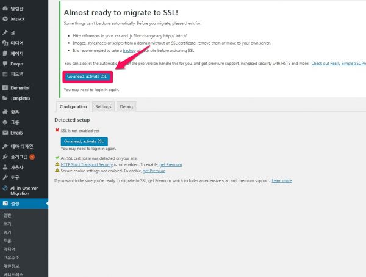Viewport: 366px width, 277px height.
Task: Click the Jetpack icon in sidebar
Action: pos(5,19)
